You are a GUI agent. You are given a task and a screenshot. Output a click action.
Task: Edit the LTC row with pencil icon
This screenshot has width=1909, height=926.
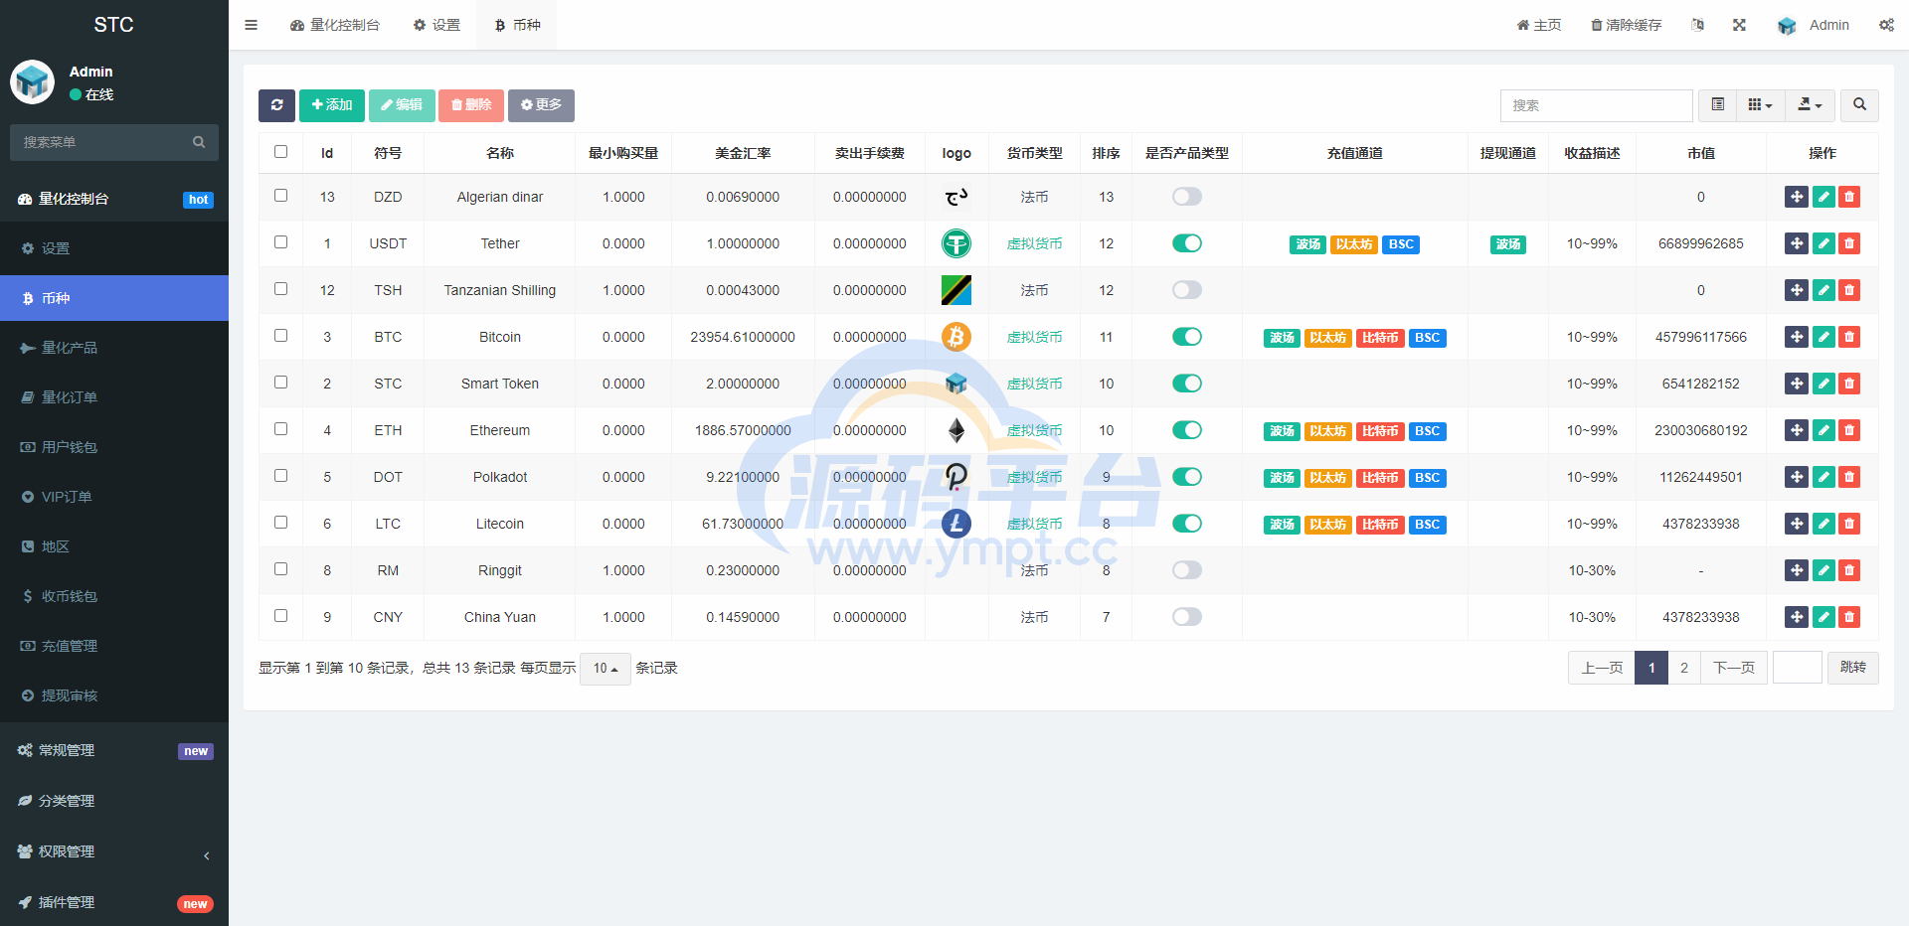(x=1823, y=524)
